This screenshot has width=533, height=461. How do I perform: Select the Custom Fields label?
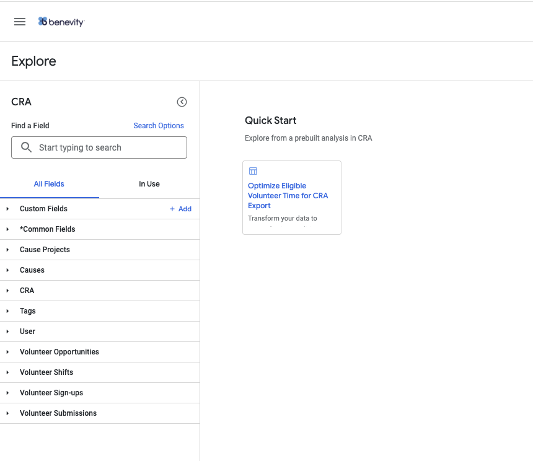point(43,209)
